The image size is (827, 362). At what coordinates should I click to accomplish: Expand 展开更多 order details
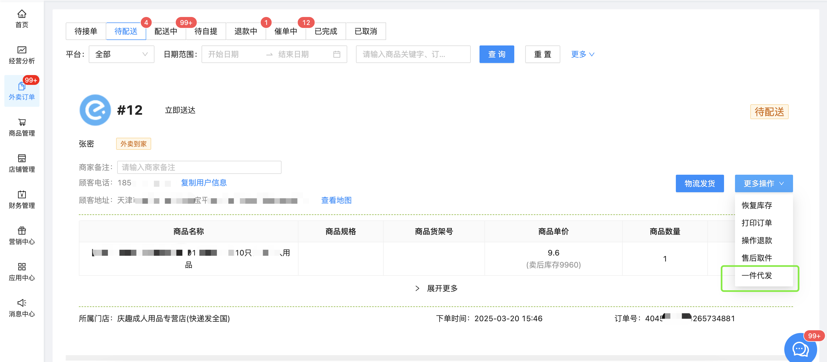point(437,288)
